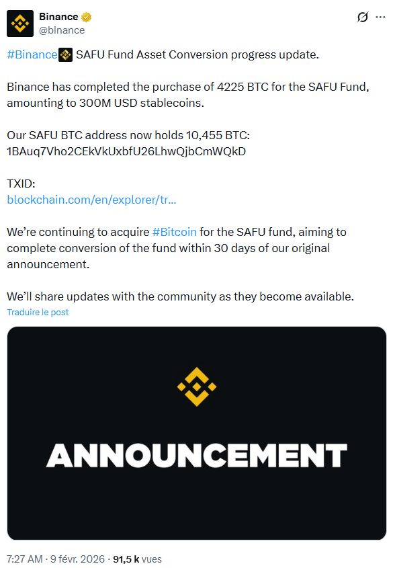The height and width of the screenshot is (568, 393).
Task: Open the #Bitcoin hashtag
Action: pos(174,232)
